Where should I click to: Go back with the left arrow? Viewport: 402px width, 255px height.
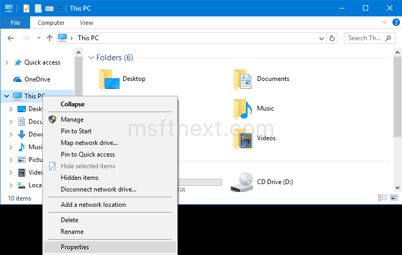tap(11, 38)
